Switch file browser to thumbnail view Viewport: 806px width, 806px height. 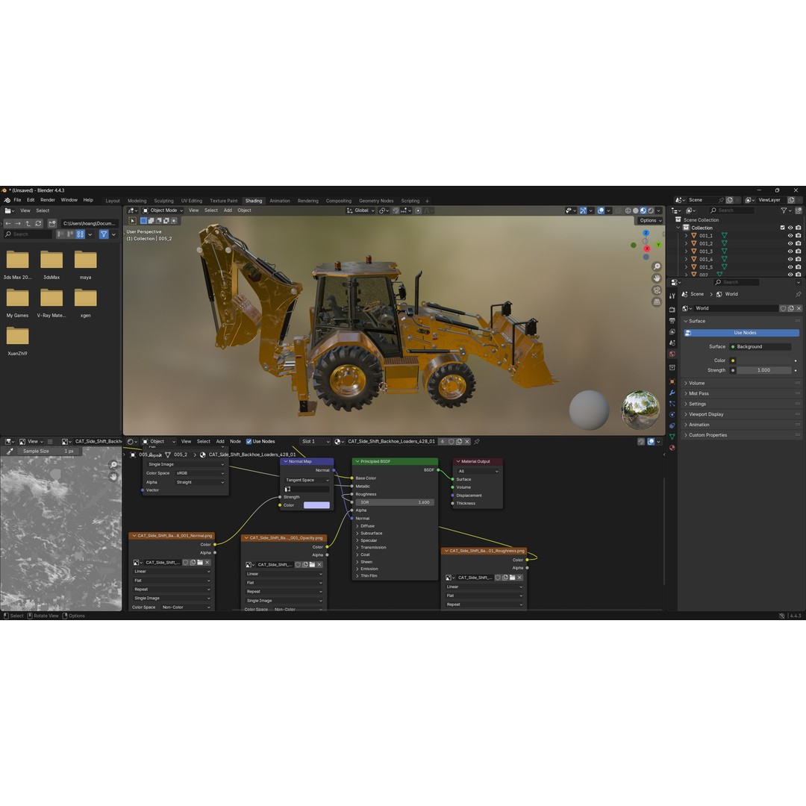pyautogui.click(x=80, y=234)
